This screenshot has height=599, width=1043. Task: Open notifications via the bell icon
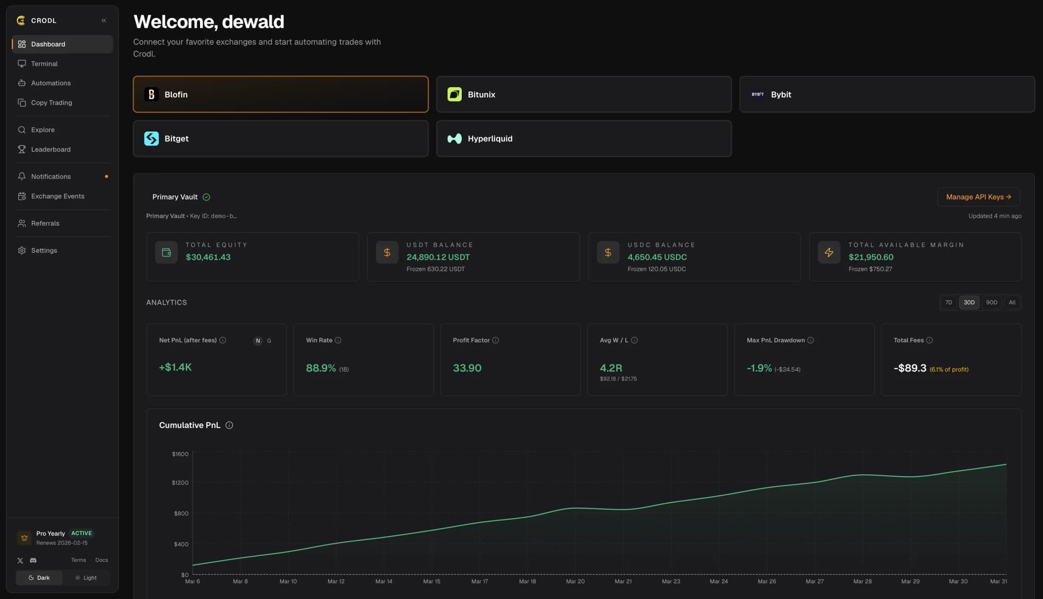pyautogui.click(x=22, y=176)
